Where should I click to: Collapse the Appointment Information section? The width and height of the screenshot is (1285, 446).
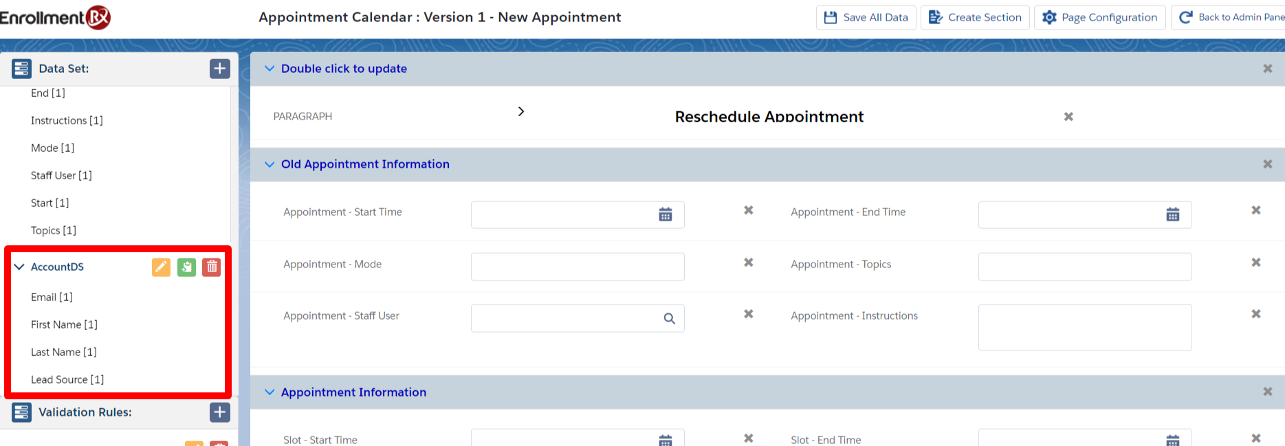tap(270, 392)
